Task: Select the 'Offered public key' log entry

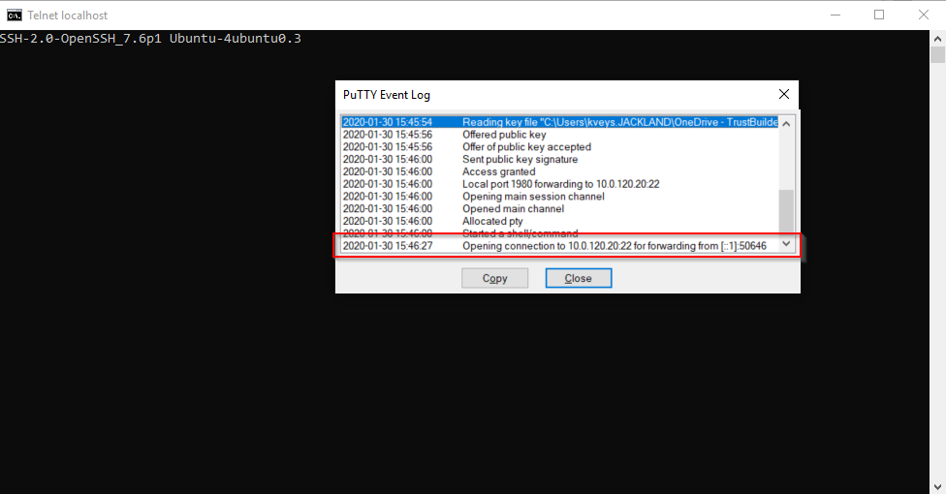Action: coord(504,135)
